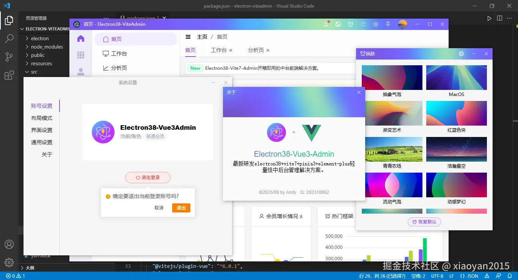
Task: Click the apps grid icon in the sidebar
Action: click(x=81, y=55)
